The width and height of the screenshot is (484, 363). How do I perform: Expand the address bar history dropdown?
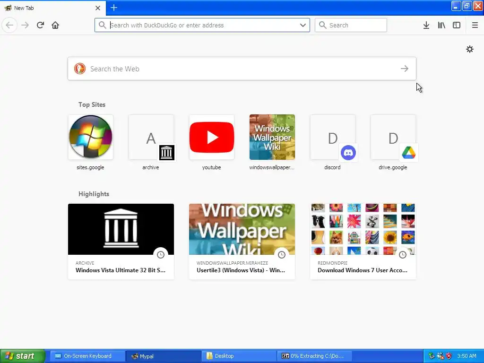click(303, 25)
